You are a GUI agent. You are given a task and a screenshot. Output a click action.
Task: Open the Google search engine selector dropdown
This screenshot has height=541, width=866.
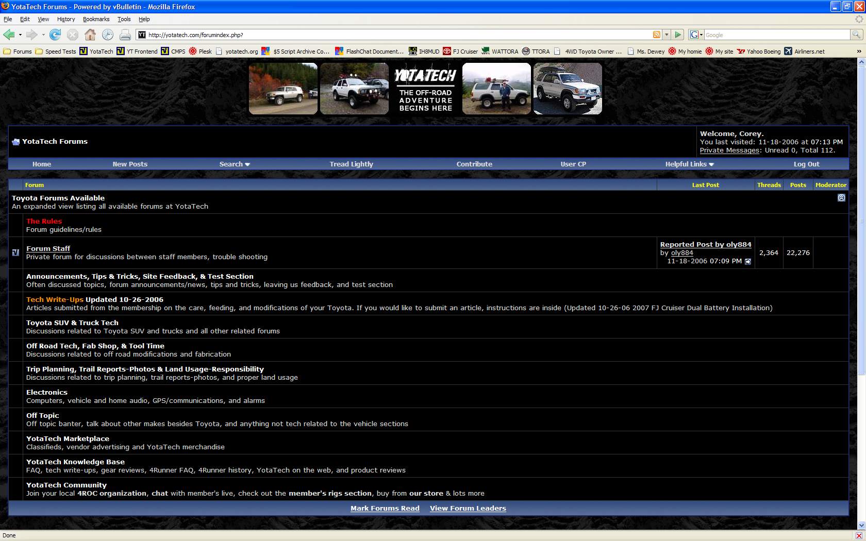click(695, 35)
